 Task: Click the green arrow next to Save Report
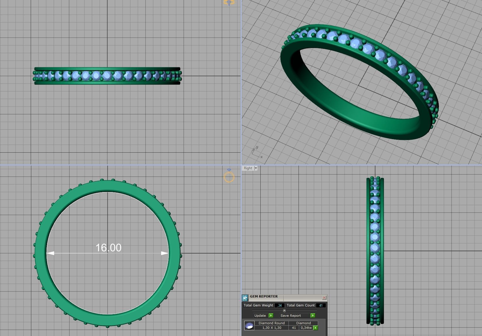313,315
